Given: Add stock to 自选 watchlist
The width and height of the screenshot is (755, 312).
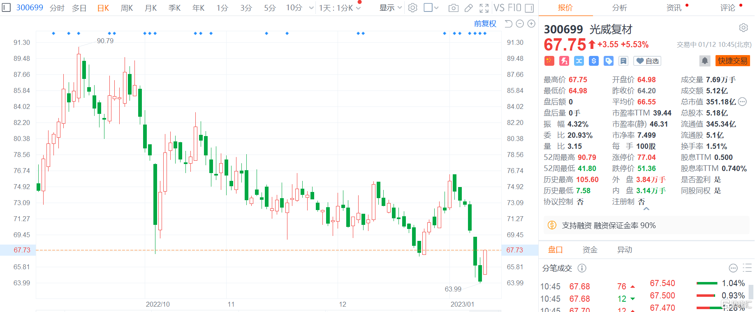Looking at the screenshot, I should tap(647, 61).
